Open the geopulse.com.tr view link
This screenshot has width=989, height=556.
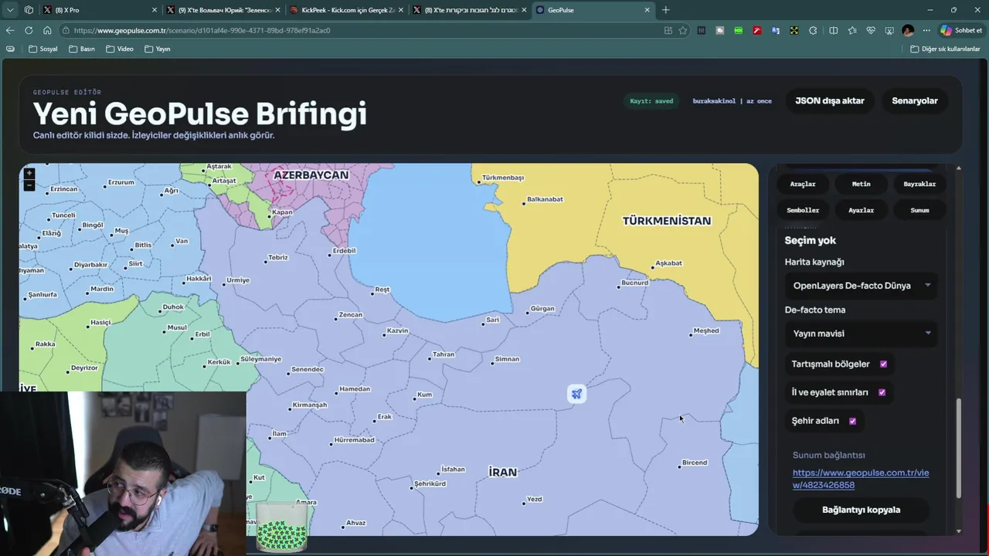tap(861, 479)
